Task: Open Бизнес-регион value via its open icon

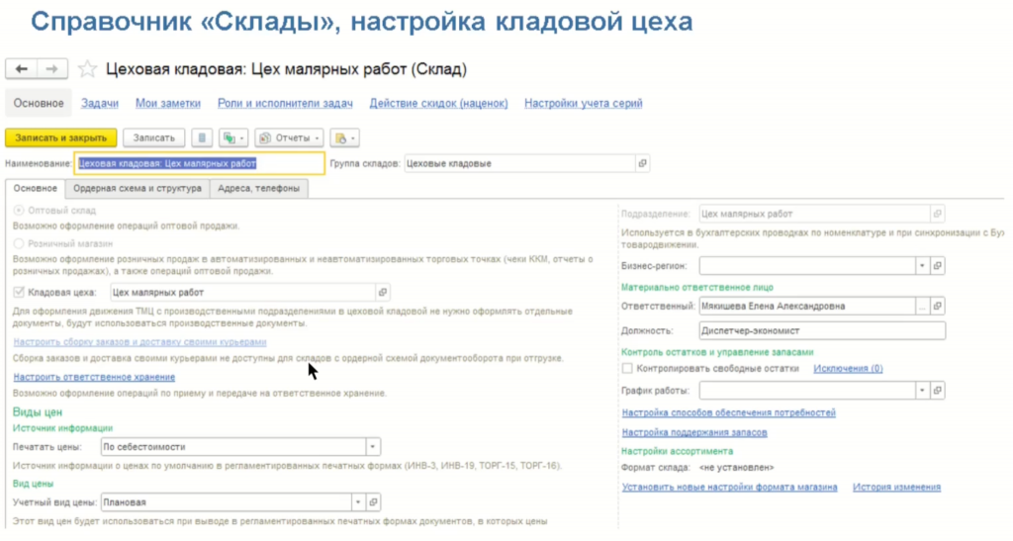Action: pos(938,265)
